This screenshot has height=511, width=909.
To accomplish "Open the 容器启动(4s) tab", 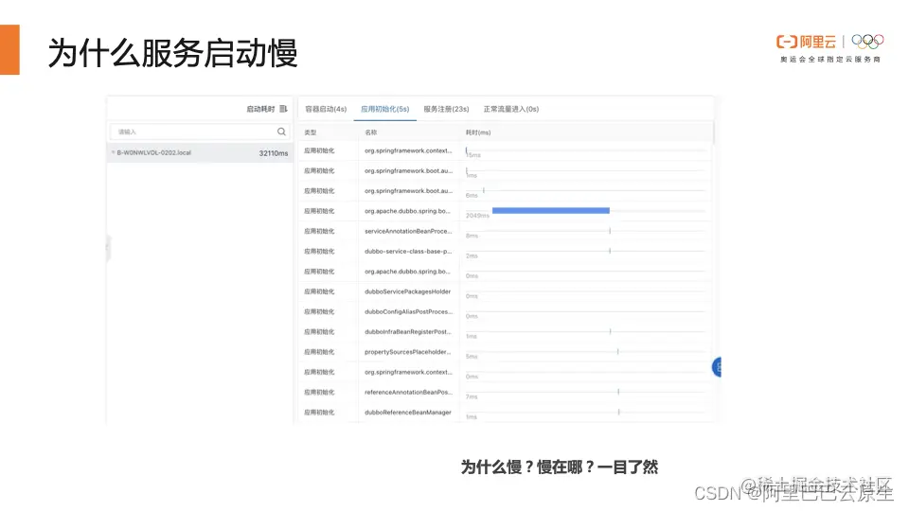I will pos(326,109).
